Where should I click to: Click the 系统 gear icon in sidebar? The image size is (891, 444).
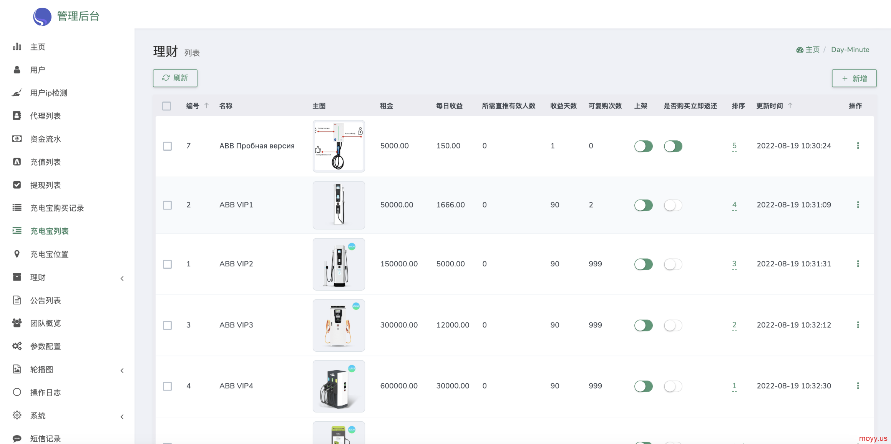[17, 415]
